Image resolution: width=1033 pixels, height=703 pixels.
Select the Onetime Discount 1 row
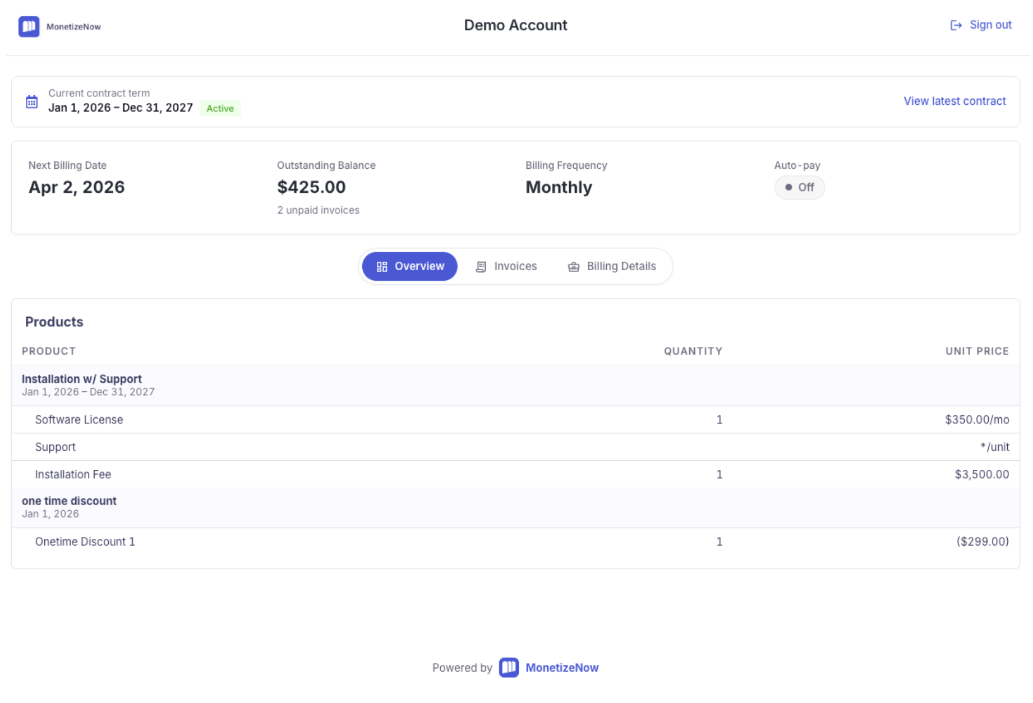(515, 542)
